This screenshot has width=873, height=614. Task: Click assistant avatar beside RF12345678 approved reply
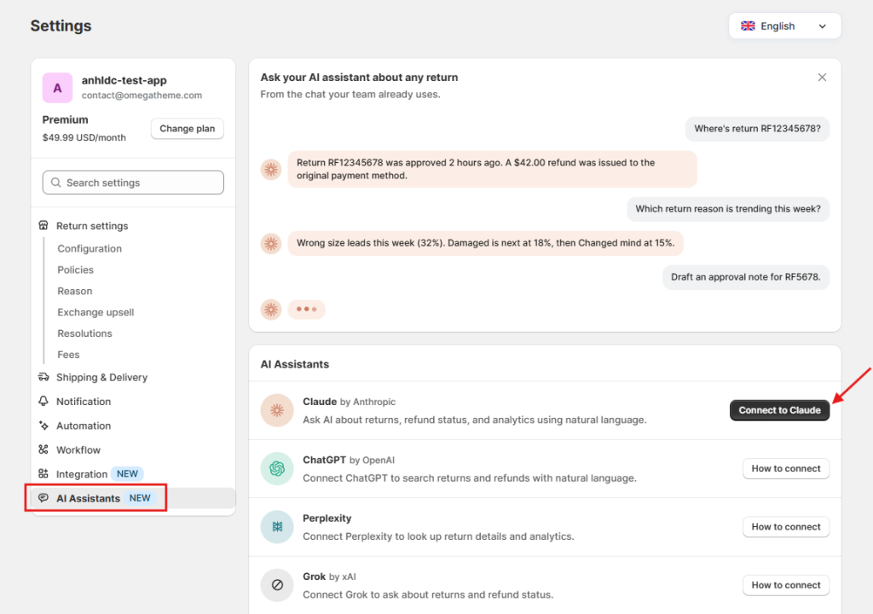(271, 170)
